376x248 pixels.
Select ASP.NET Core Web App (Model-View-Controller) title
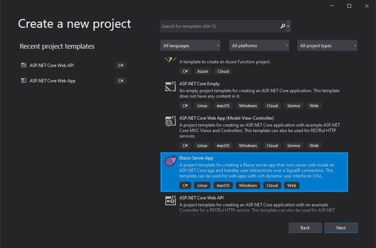click(226, 118)
